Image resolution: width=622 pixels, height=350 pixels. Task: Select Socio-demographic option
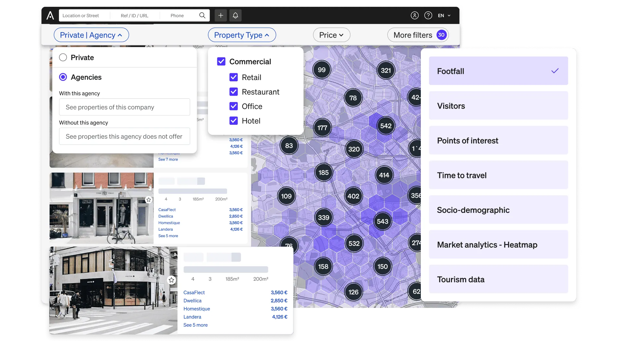pyautogui.click(x=498, y=210)
